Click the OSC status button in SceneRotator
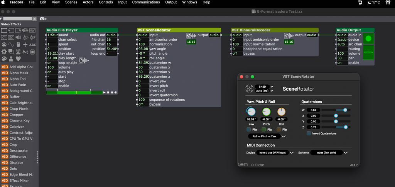395x187 pixels. click(x=258, y=165)
